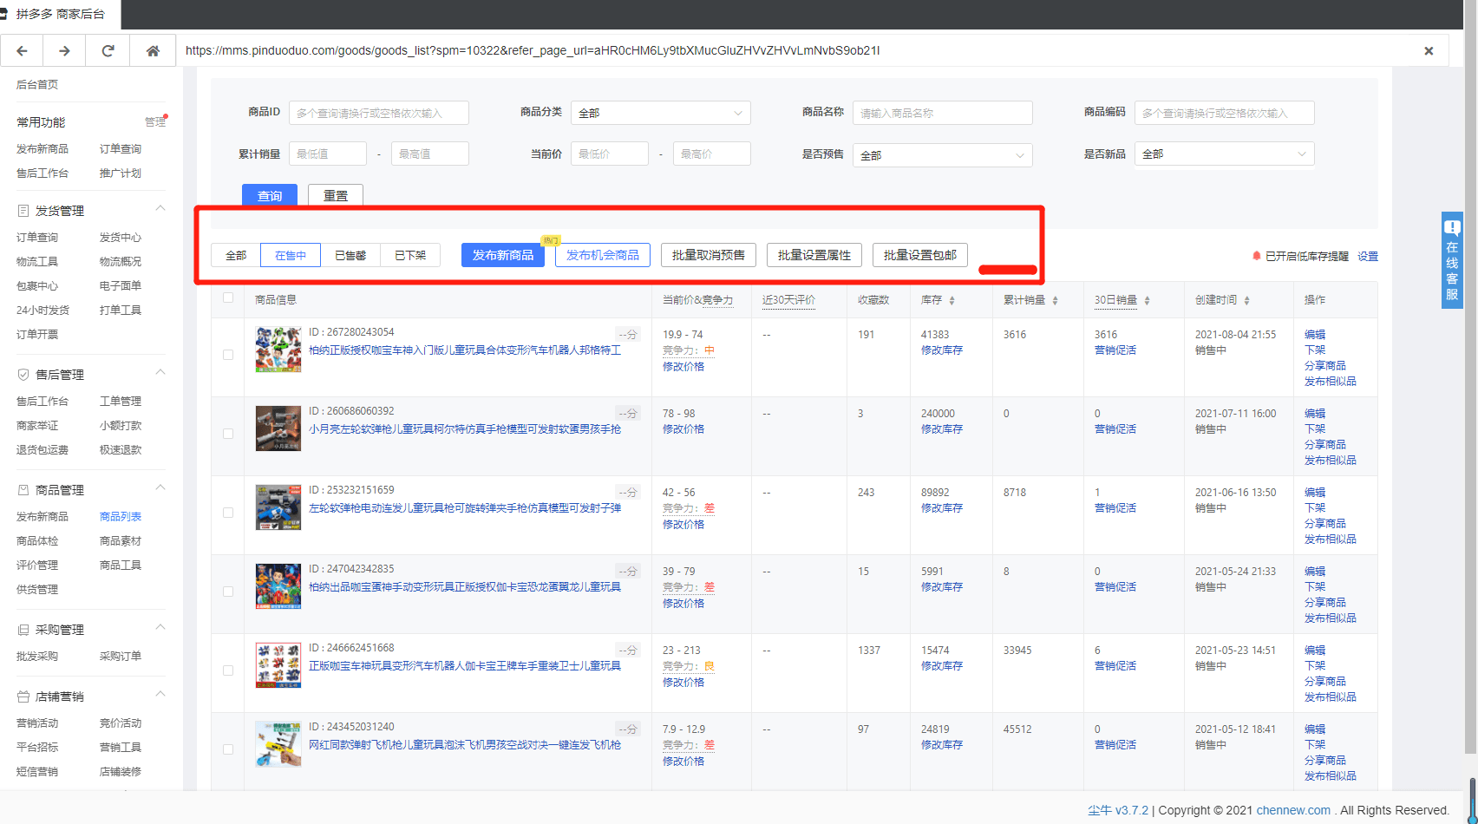This screenshot has width=1478, height=824.
Task: Sort by 30日销量 column arrows
Action: tap(1147, 300)
